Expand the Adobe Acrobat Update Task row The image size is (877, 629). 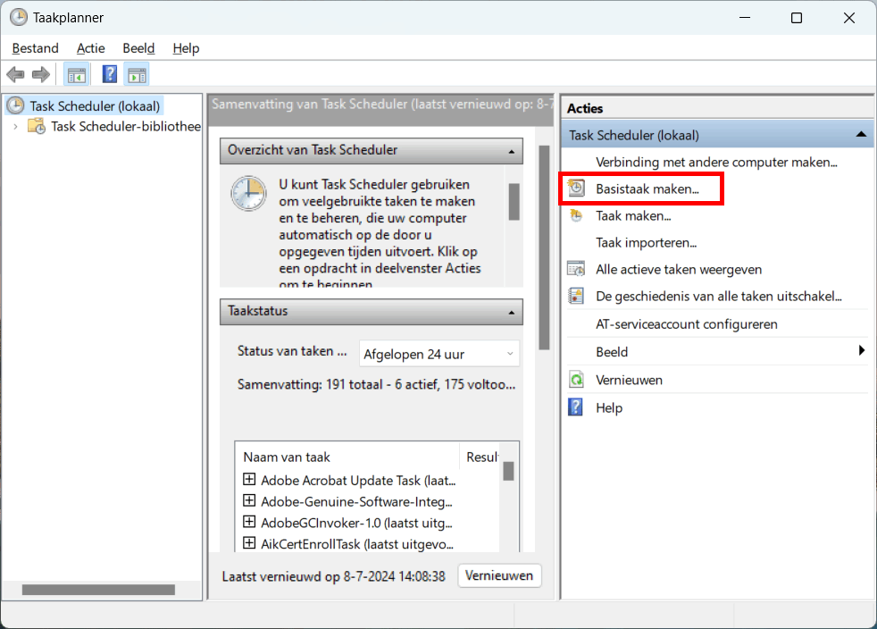pyautogui.click(x=249, y=480)
